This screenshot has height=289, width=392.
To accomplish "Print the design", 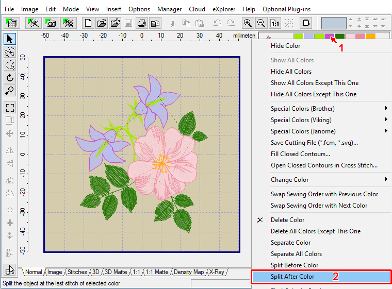I will click(x=142, y=23).
